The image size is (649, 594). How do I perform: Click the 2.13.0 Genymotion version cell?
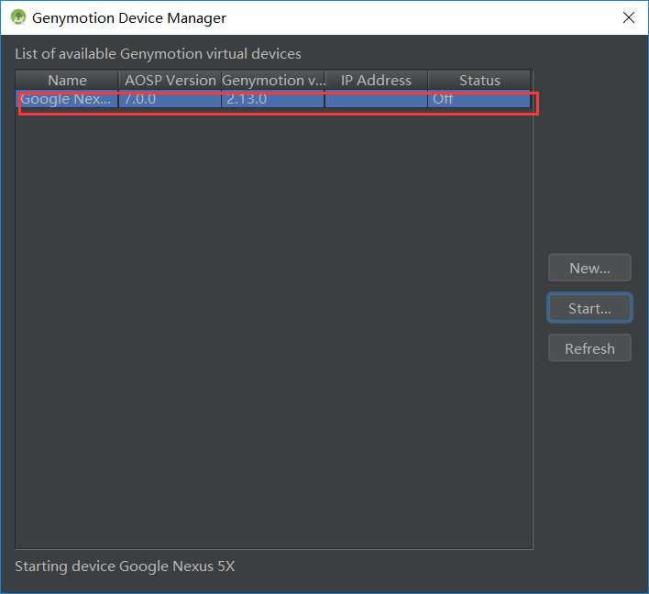(273, 99)
